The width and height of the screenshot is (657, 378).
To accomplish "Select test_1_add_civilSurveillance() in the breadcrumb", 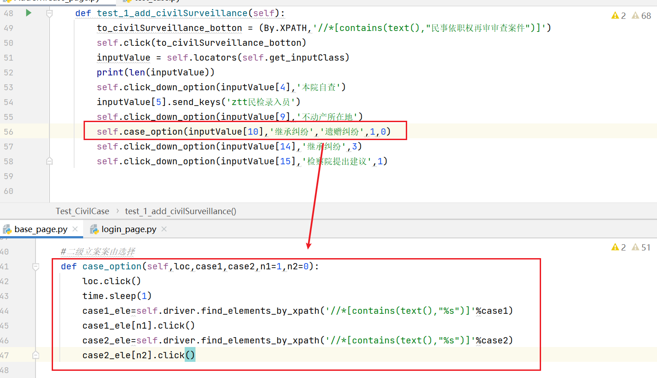I will tap(181, 211).
